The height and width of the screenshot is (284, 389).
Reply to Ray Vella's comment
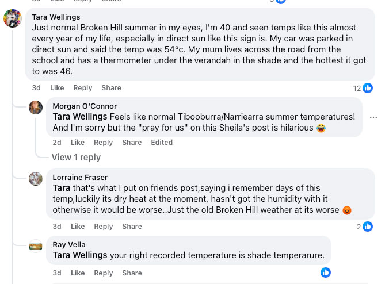click(104, 273)
